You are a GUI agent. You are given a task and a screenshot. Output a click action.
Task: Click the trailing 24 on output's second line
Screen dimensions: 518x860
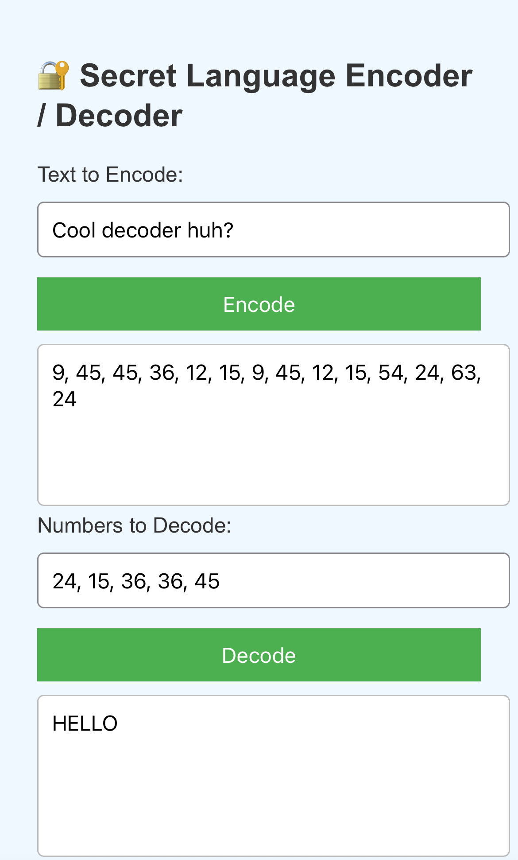coord(65,399)
